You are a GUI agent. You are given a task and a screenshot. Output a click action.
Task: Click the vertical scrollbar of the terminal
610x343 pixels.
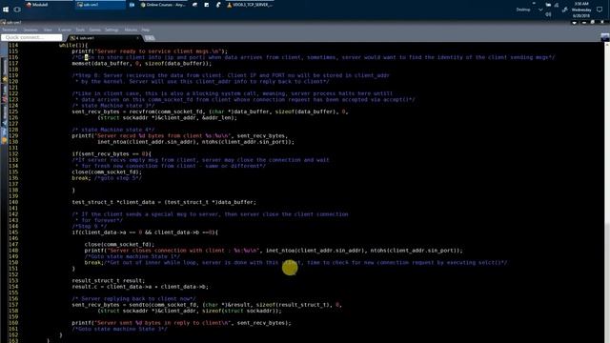[x=607, y=192]
